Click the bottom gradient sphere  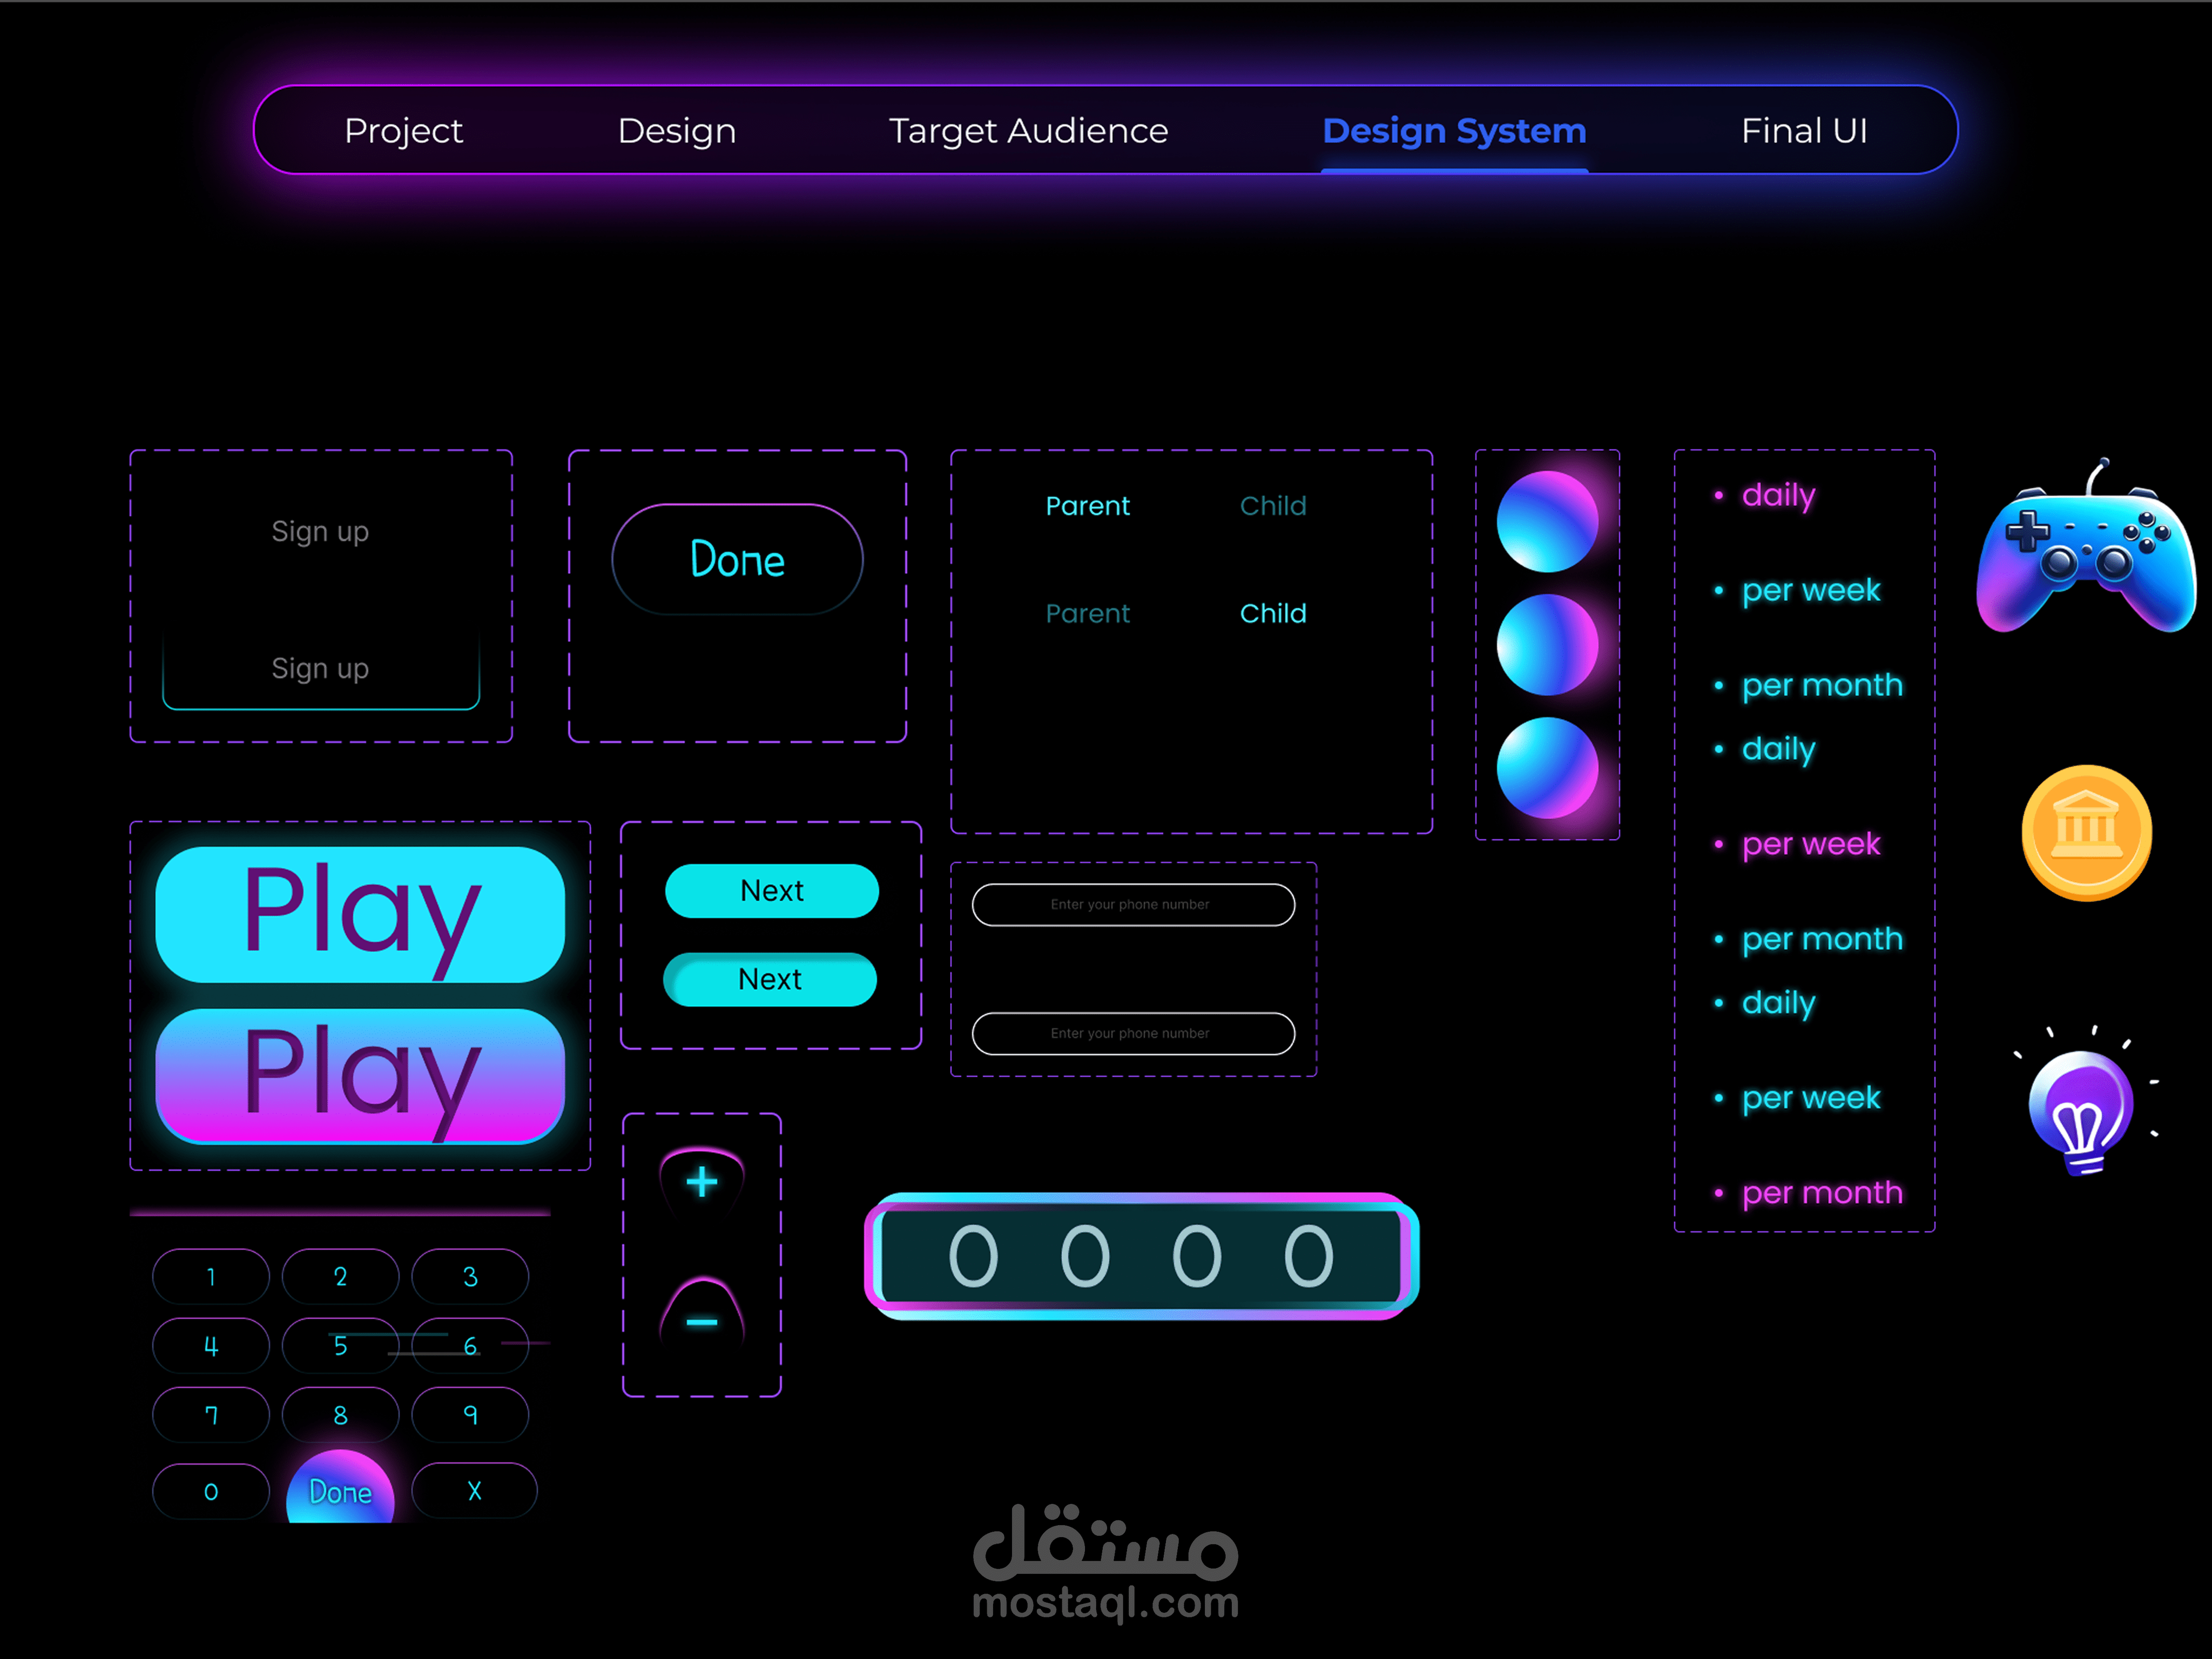(1547, 767)
